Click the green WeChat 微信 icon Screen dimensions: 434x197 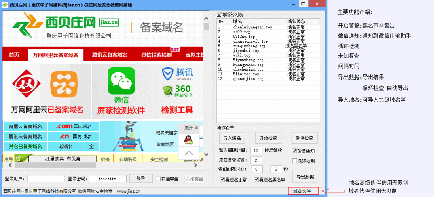pos(121,81)
